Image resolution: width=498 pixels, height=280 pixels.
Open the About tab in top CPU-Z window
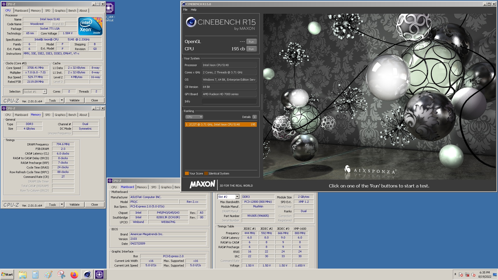pyautogui.click(x=83, y=11)
